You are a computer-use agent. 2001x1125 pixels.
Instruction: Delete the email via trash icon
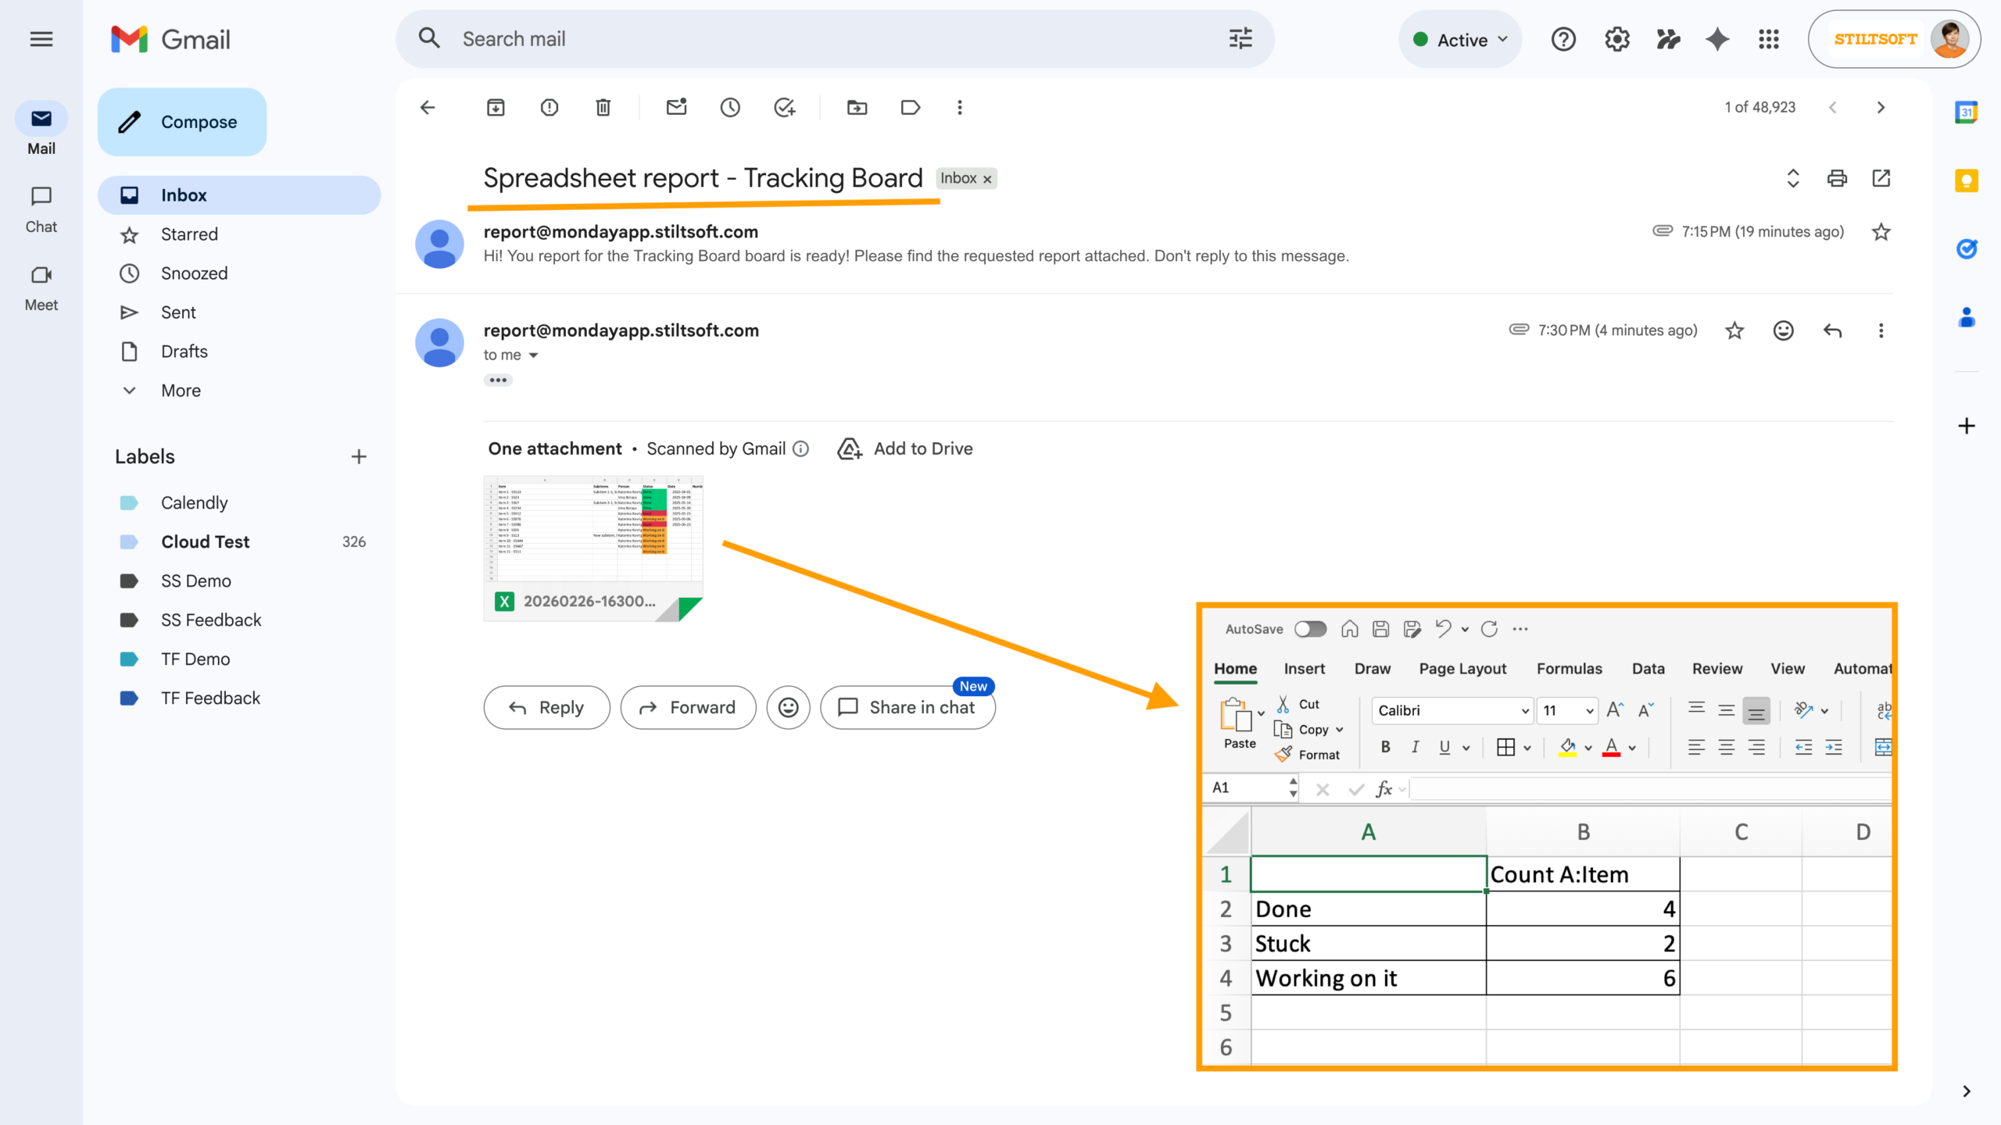[x=602, y=108]
